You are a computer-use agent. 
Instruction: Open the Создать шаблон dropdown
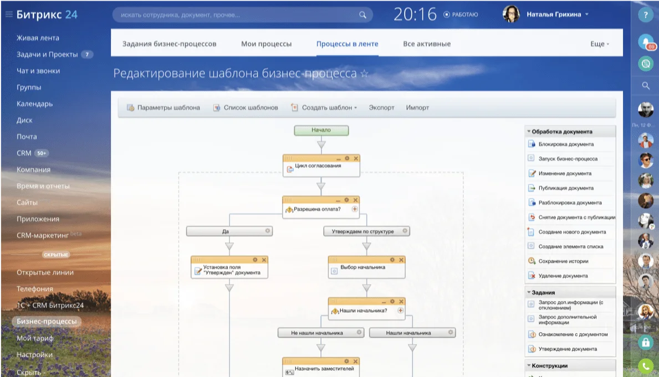tap(324, 108)
